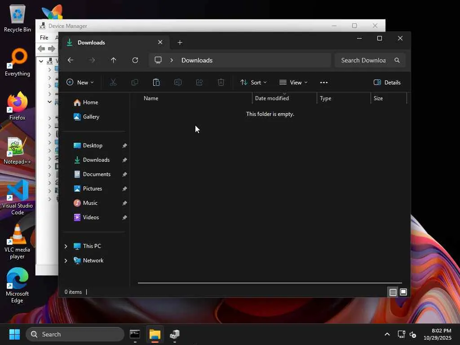Click the taskbar Search box
The image size is (460, 345).
tap(75, 334)
